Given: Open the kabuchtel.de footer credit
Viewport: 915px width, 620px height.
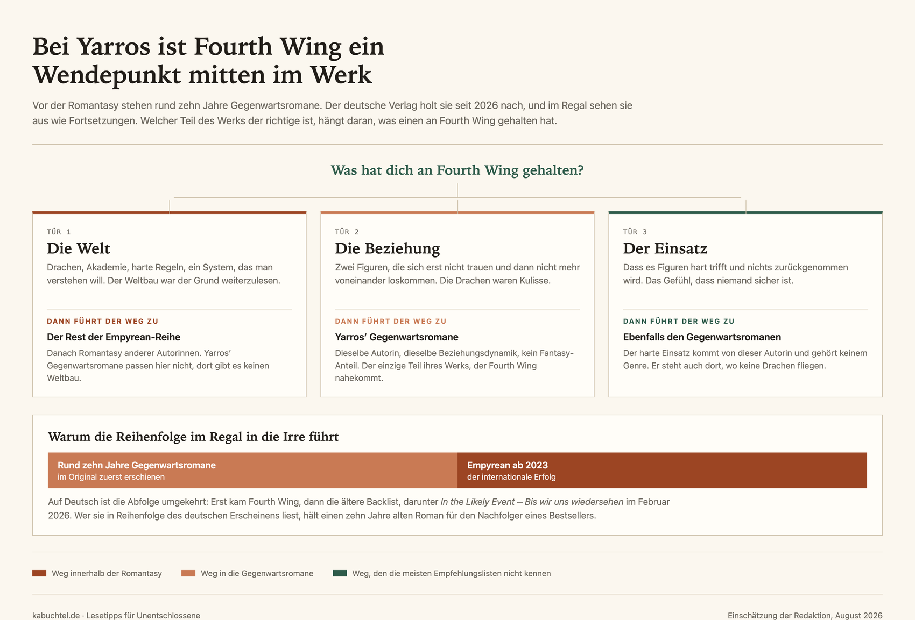Looking at the screenshot, I should point(116,615).
